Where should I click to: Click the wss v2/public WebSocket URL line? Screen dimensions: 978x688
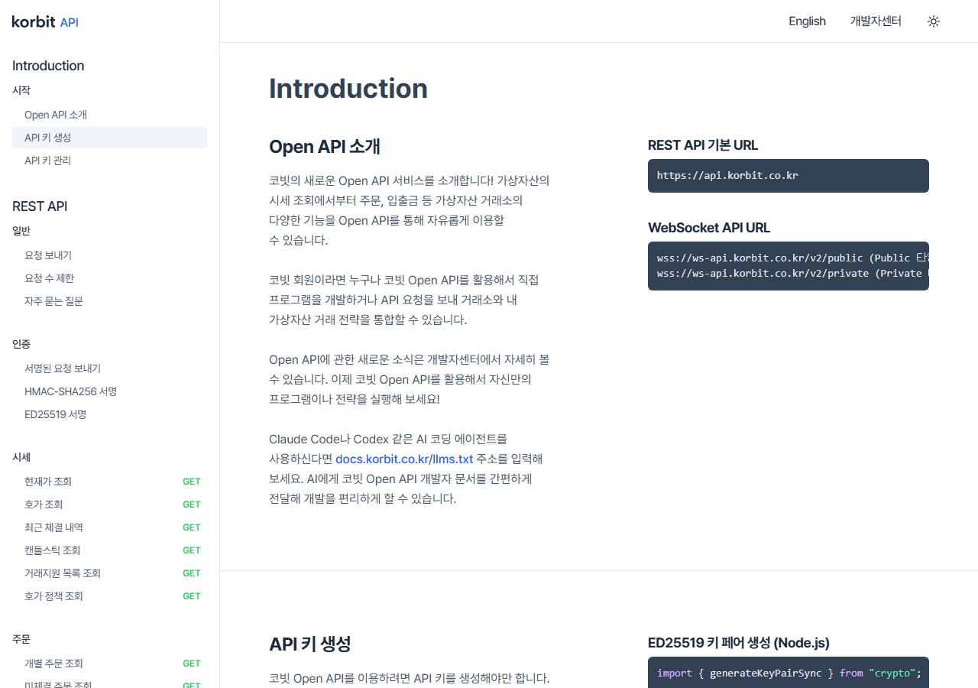coord(793,258)
